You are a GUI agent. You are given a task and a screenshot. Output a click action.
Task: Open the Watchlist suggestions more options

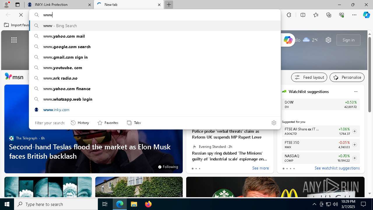point(356,92)
